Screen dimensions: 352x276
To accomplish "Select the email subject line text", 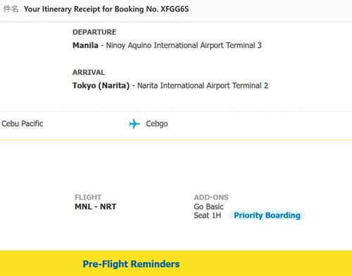I will [106, 9].
